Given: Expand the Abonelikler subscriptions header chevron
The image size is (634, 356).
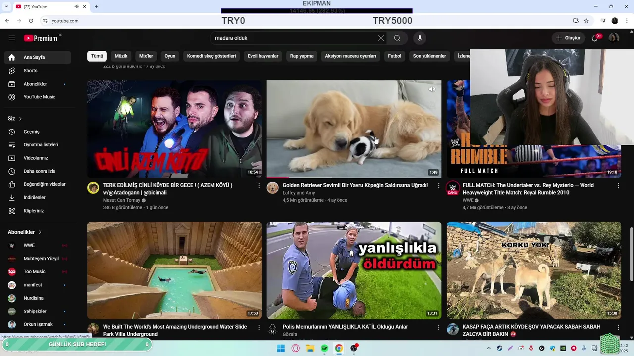Looking at the screenshot, I should (40, 232).
